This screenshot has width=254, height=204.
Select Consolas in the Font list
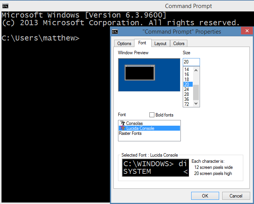(x=149, y=123)
